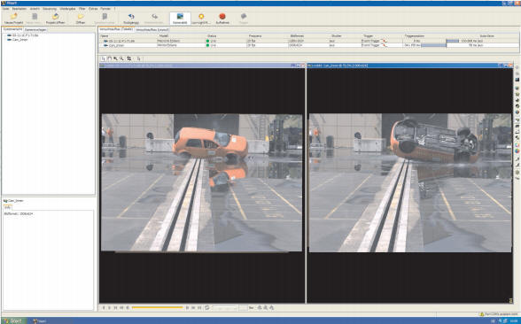Click the last icon in the viewer toolbar
The image size is (521, 324).
tap(138, 58)
